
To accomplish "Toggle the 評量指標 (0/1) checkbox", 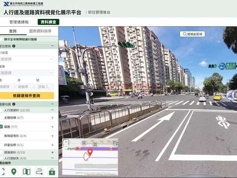I will [x=1, y=145].
